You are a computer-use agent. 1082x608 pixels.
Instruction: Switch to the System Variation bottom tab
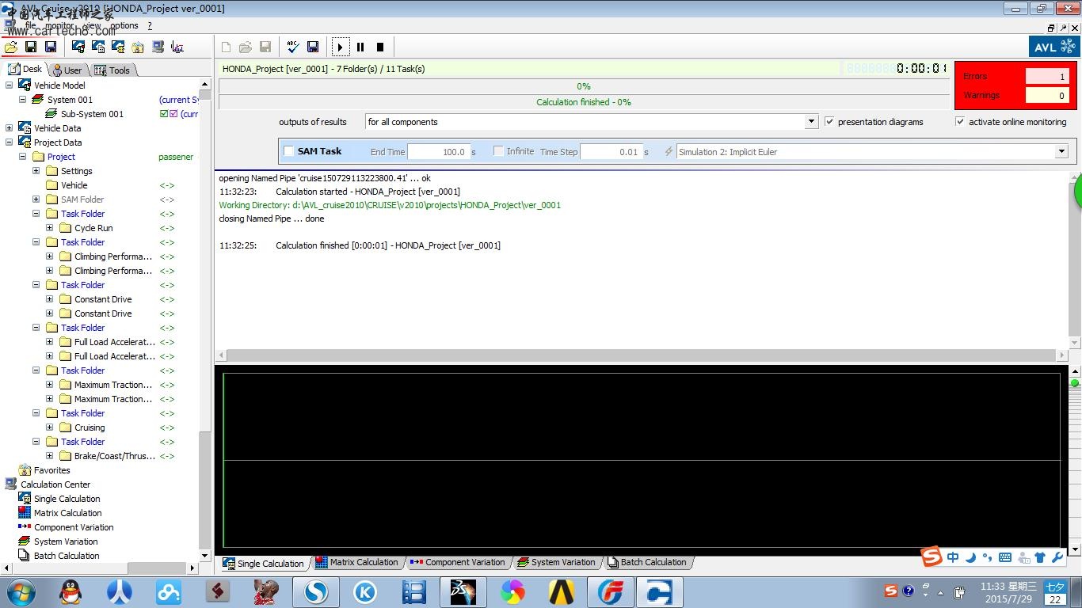pyautogui.click(x=557, y=563)
